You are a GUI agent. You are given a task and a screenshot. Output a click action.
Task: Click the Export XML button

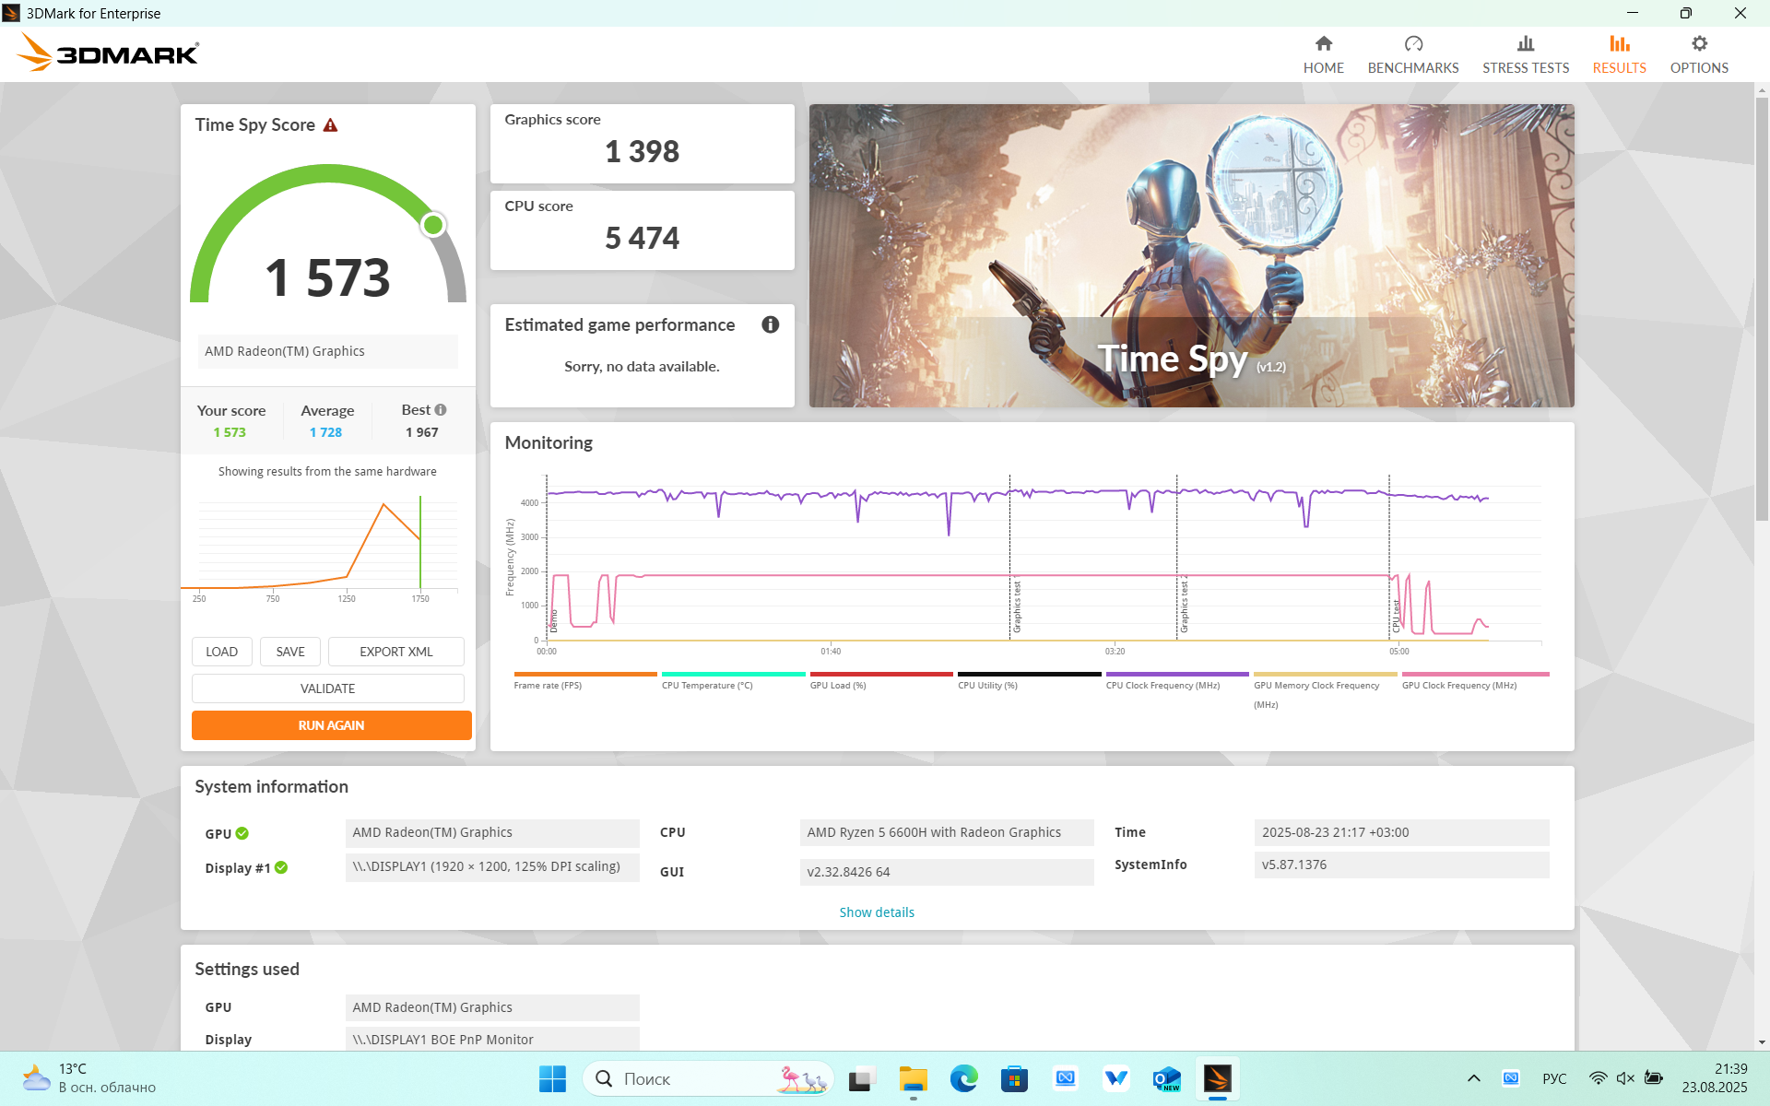[x=395, y=652]
